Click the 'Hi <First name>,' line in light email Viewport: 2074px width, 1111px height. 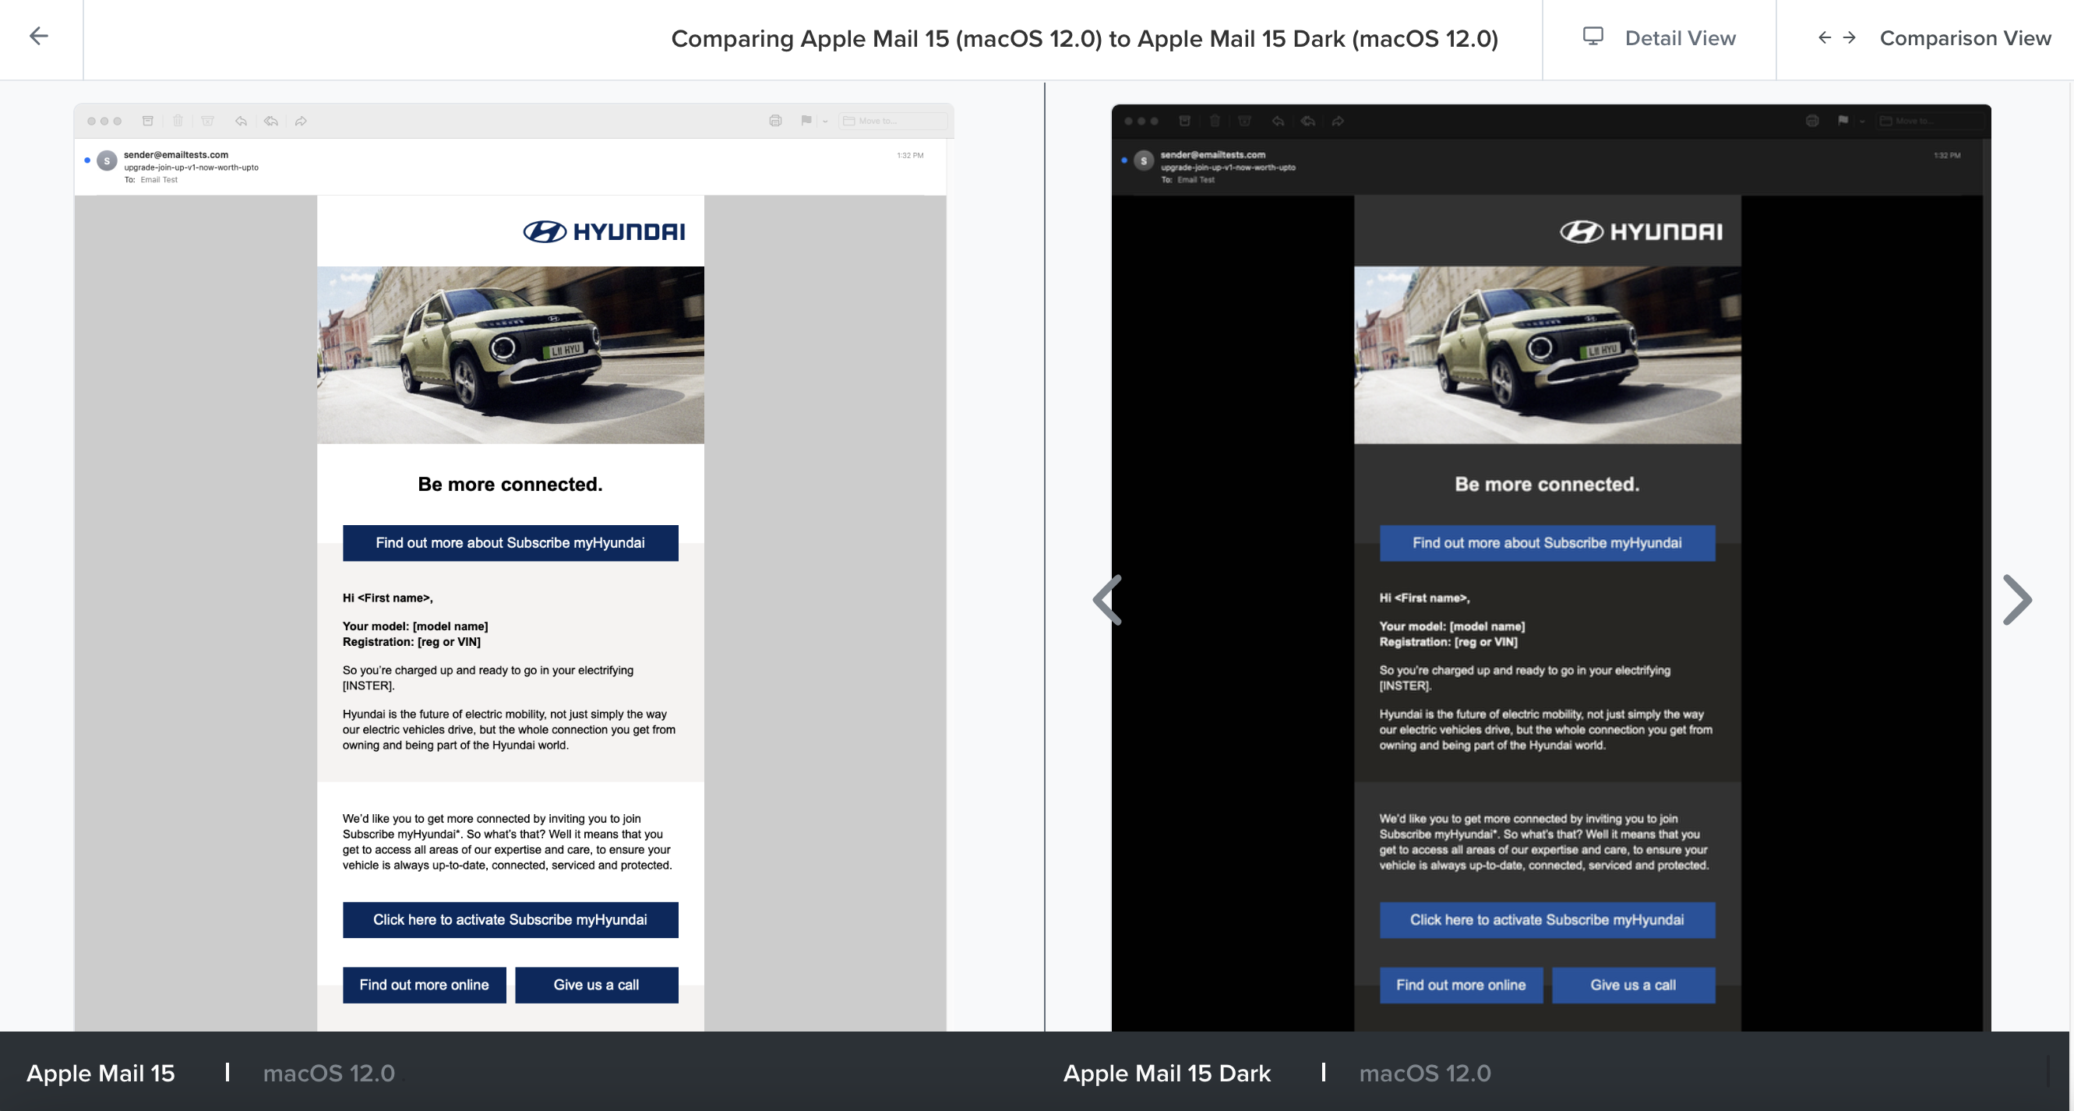(x=388, y=598)
